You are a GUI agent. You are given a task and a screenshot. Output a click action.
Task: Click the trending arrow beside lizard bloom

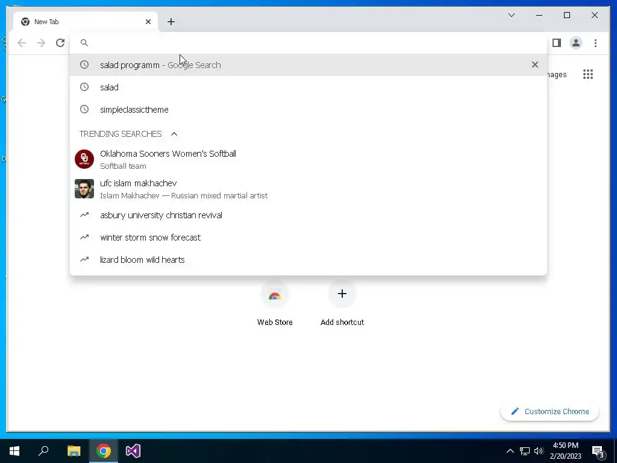[x=84, y=259]
